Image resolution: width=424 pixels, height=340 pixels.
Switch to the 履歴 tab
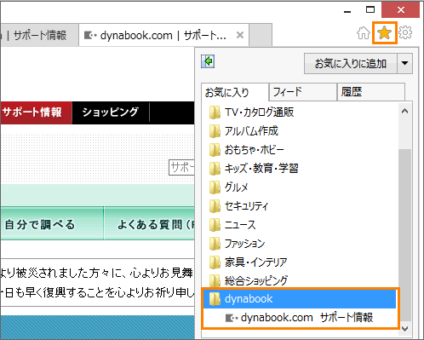(371, 92)
